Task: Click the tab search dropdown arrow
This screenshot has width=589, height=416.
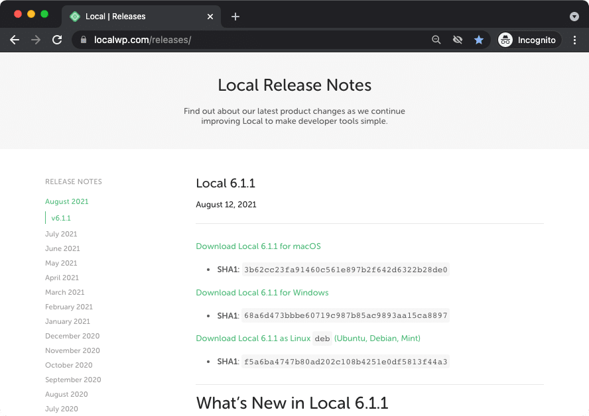Action: pyautogui.click(x=574, y=17)
